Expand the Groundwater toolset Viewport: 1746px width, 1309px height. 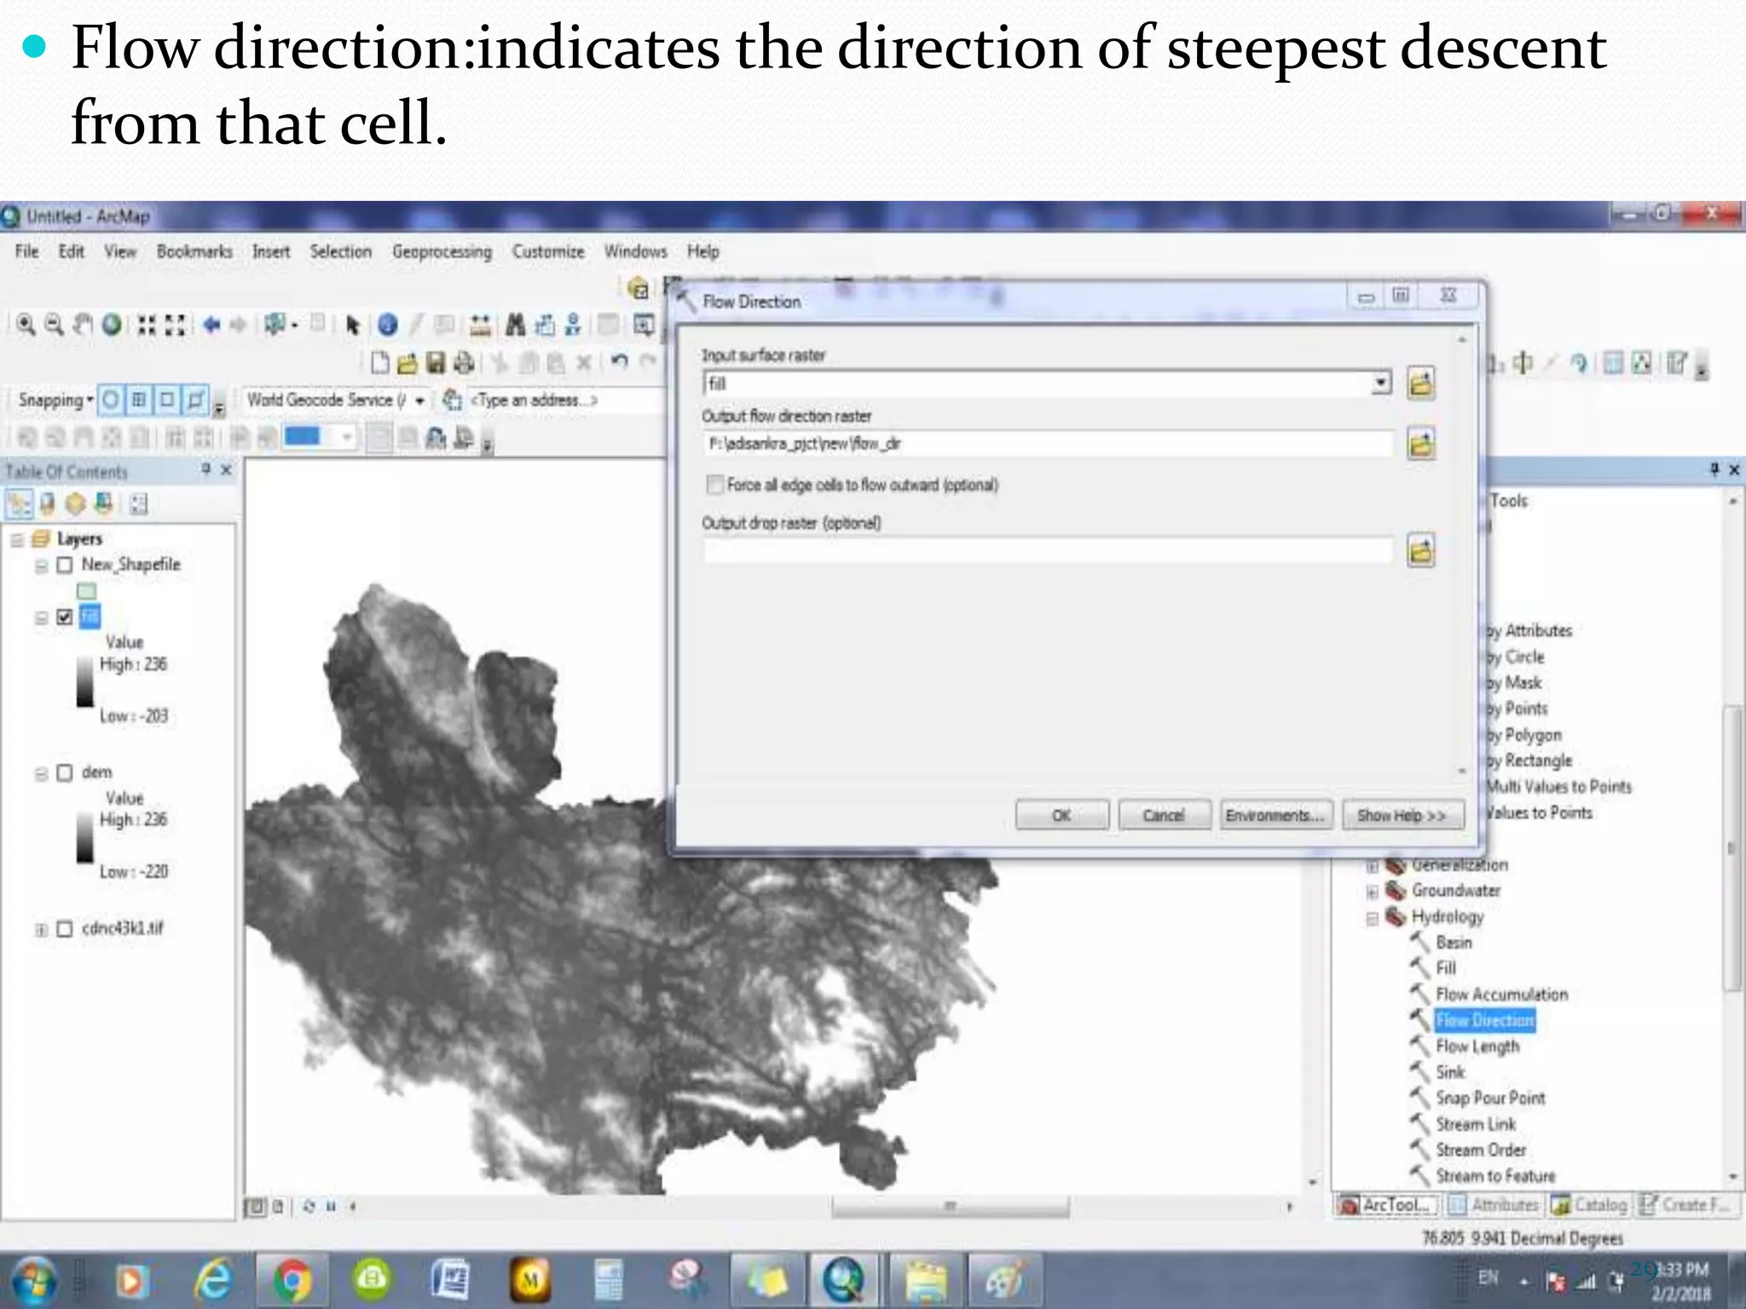click(x=1372, y=892)
